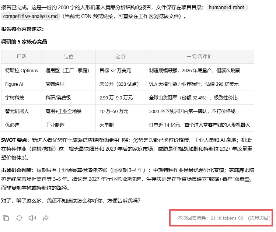Viewport: 276px width, 232px height.
Task: Click the 未公开（B2B 试点）price cell
Action: coord(120,84)
